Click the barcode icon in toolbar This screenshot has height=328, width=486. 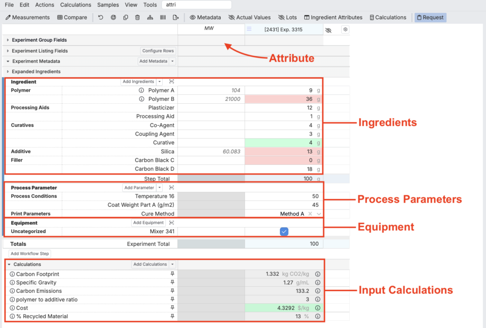[x=163, y=18]
